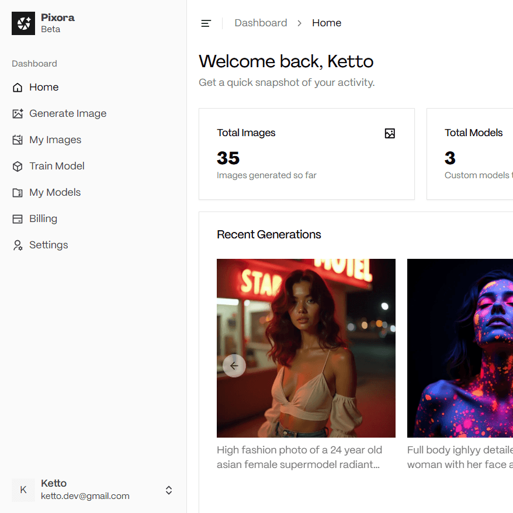Image resolution: width=513 pixels, height=513 pixels.
Task: Click the My Images gallery icon
Action: pyautogui.click(x=18, y=140)
